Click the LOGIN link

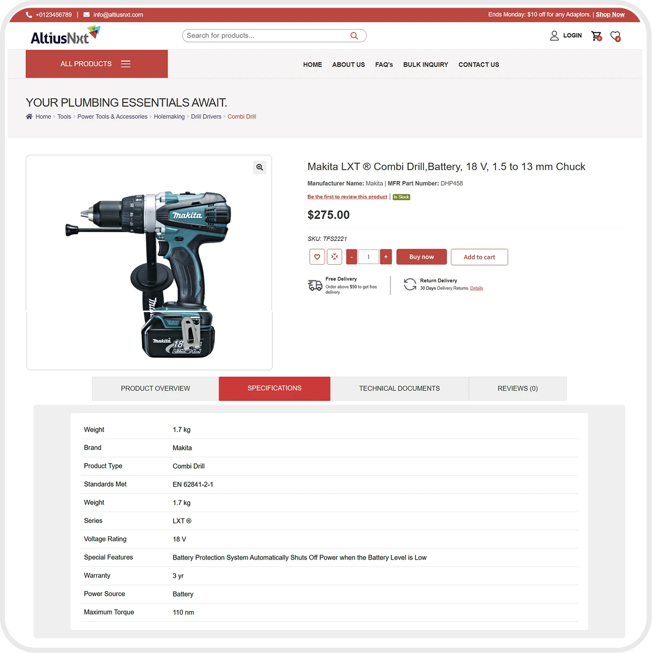coord(573,36)
